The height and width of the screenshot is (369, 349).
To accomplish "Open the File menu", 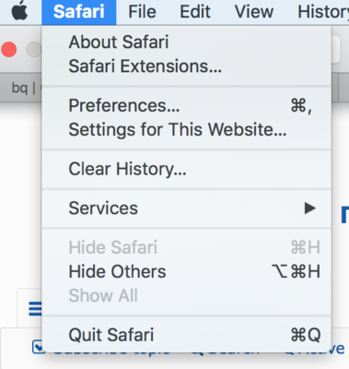I will pos(142,12).
